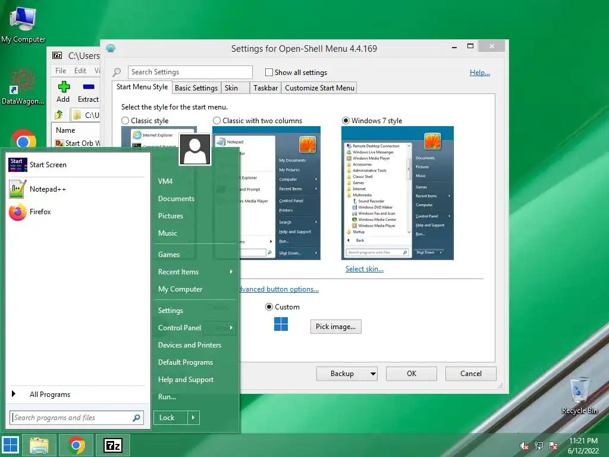Open Documents in the Start menu
The height and width of the screenshot is (457, 609).
[195, 199]
